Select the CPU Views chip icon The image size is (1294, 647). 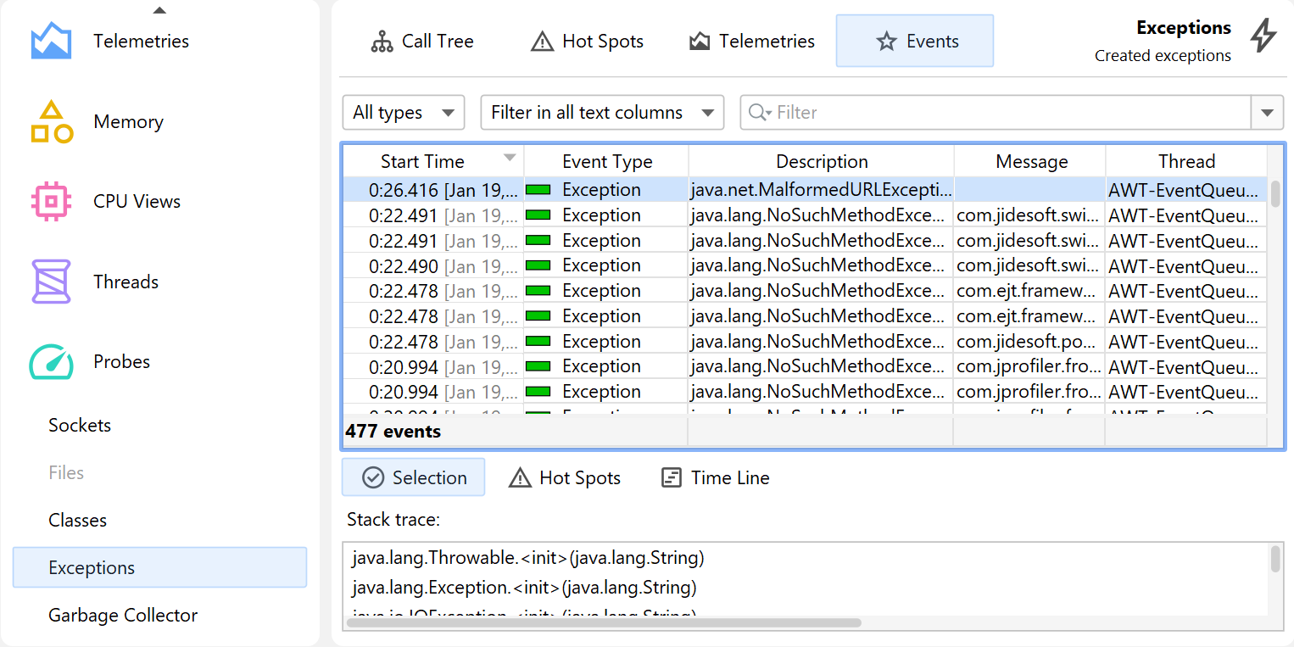pos(51,202)
